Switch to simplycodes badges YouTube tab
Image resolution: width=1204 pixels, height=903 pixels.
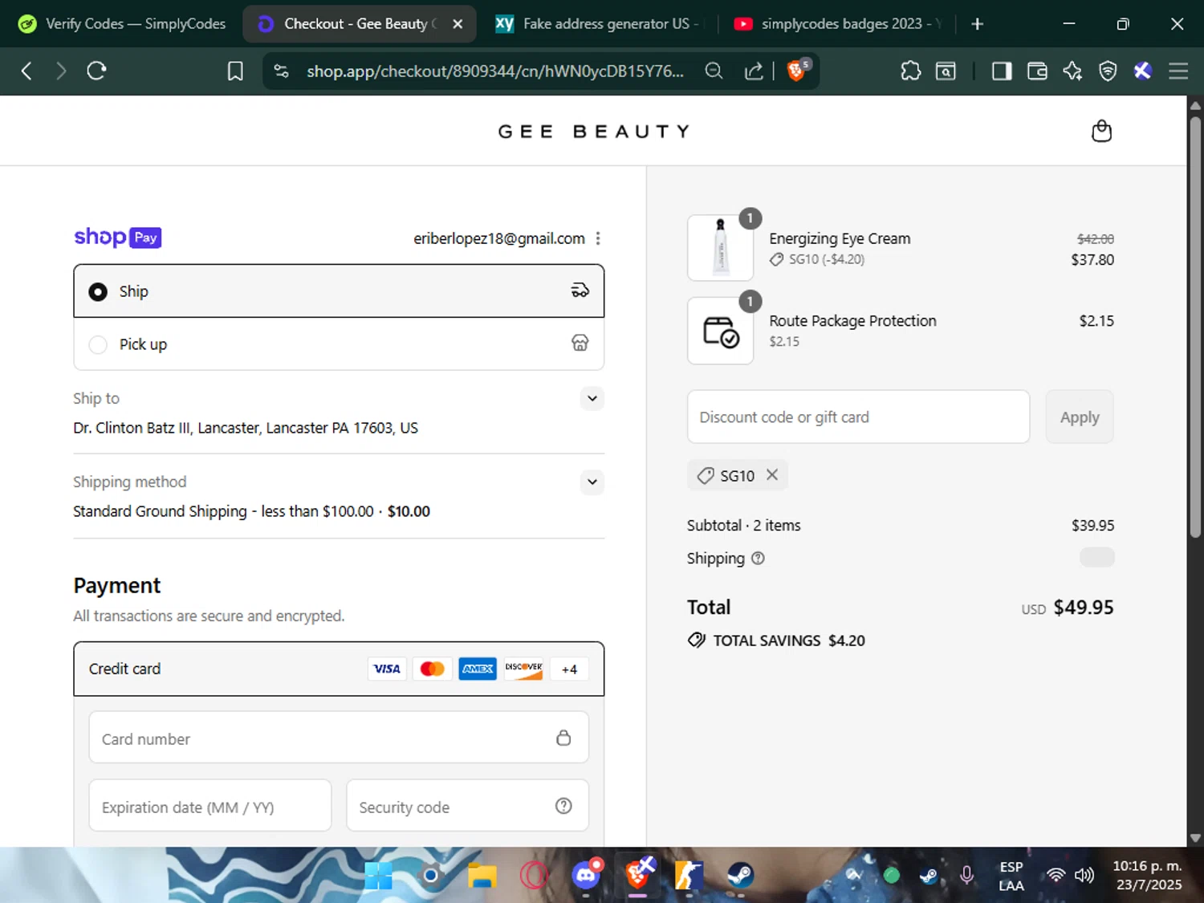point(839,23)
